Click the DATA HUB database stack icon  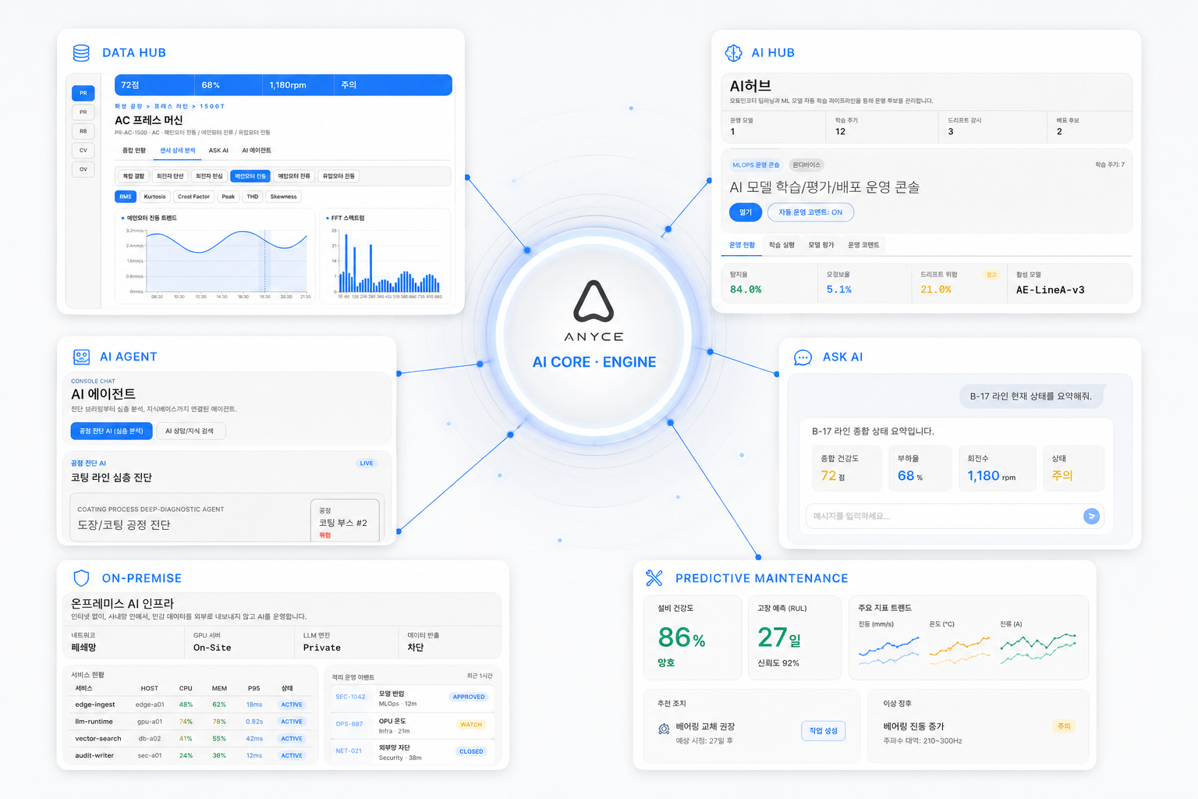click(x=81, y=53)
